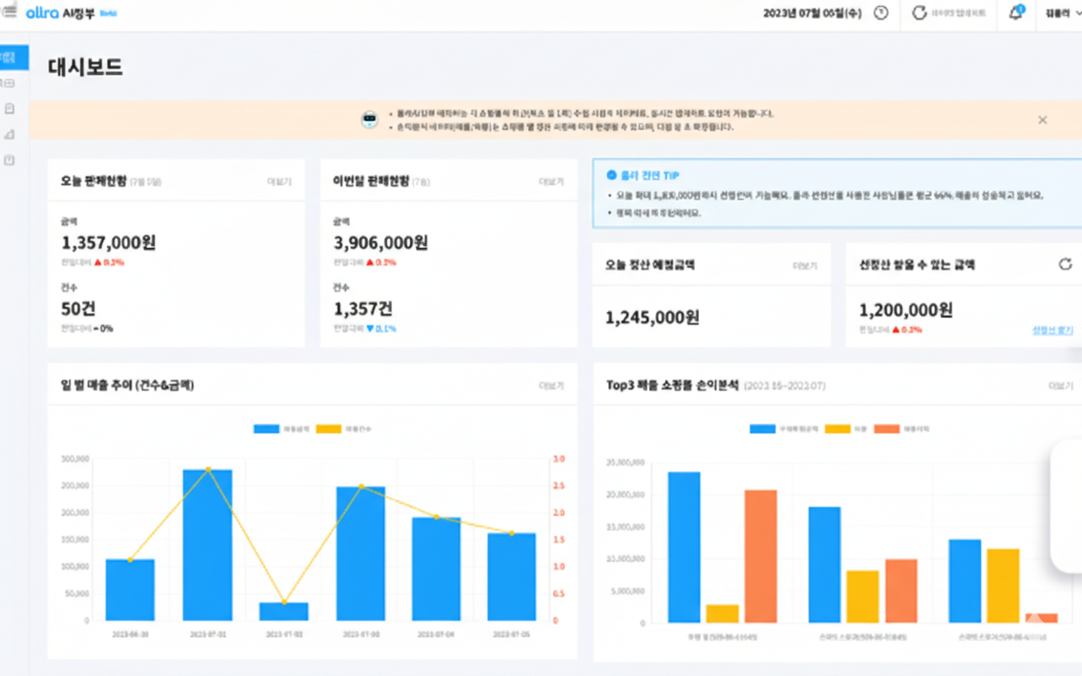Viewport: 1082px width, 676px height.
Task: Open the hamburger menu in top-left corner
Action: pos(9,13)
